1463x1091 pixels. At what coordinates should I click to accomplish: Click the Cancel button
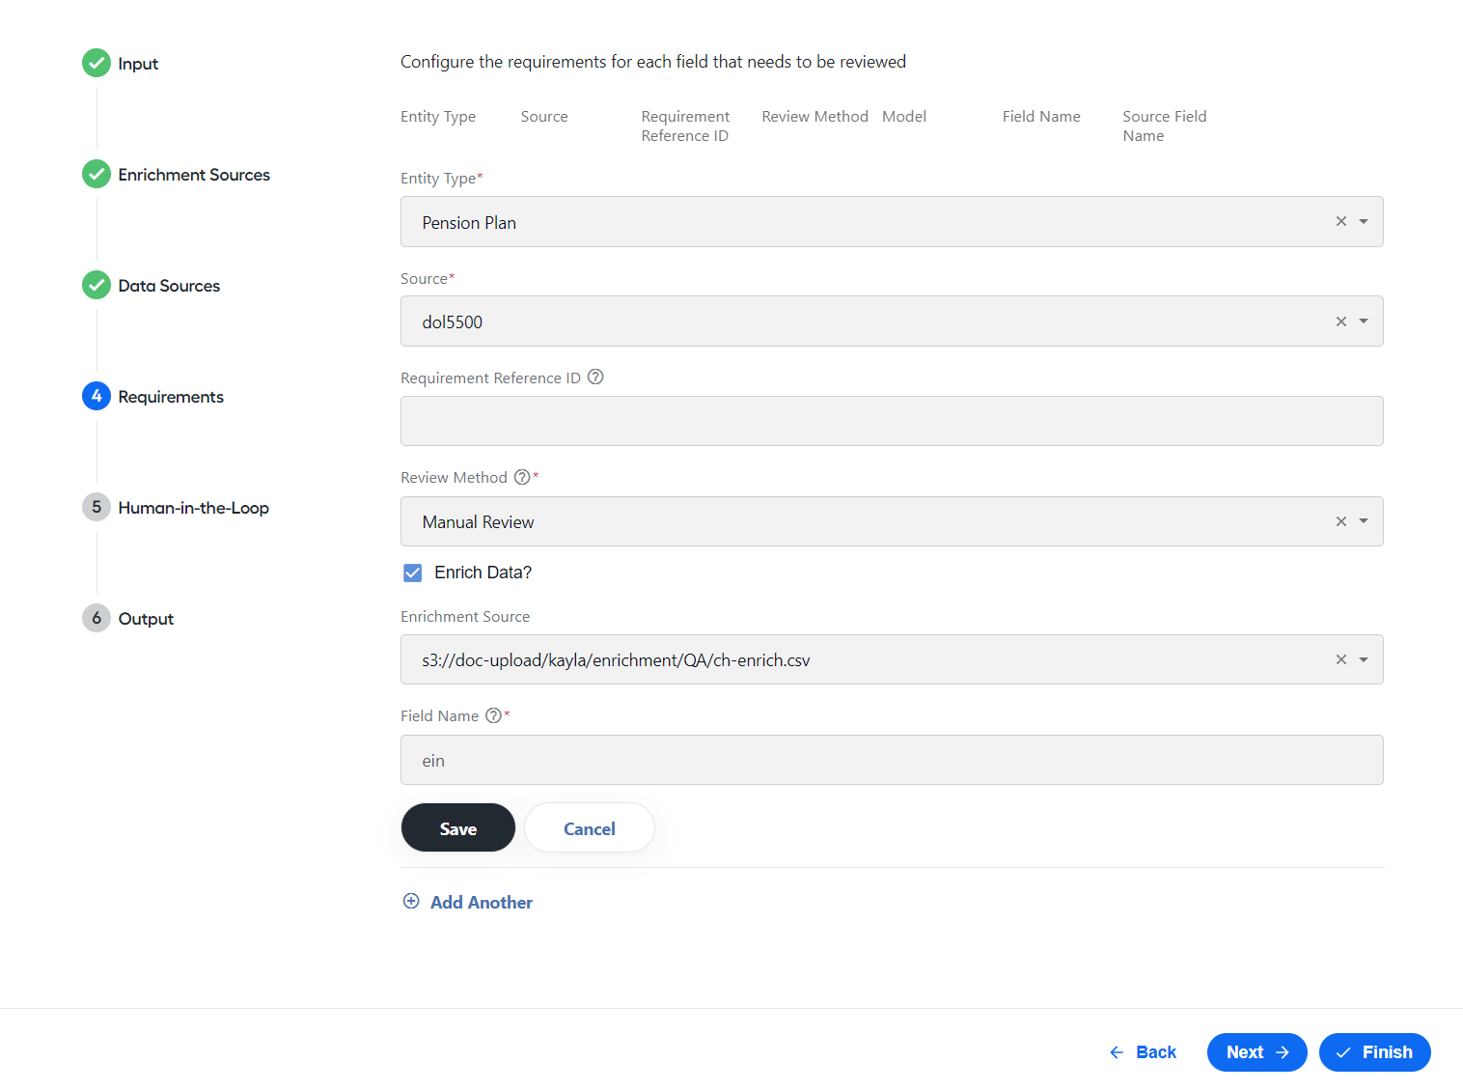(590, 827)
